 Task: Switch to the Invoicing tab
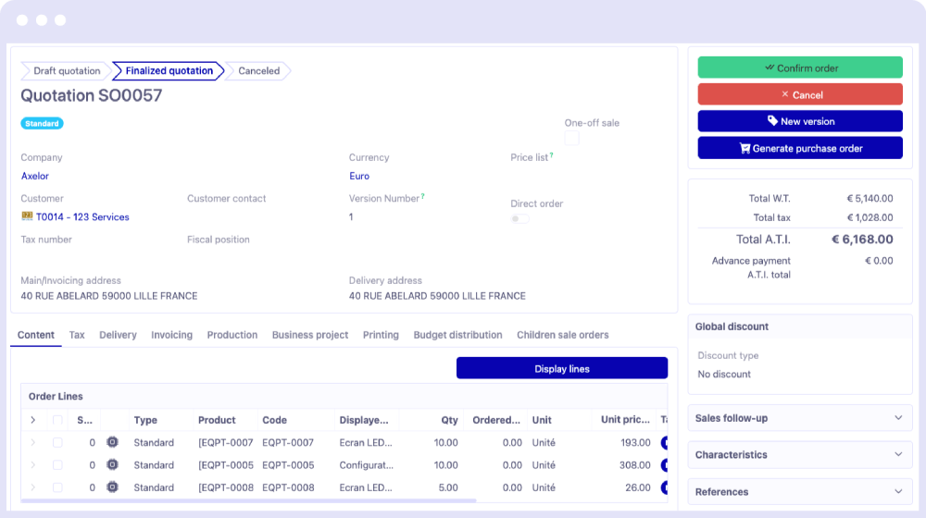point(171,335)
